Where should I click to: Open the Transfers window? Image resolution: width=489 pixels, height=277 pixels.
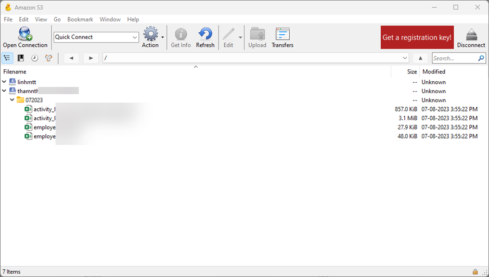(x=282, y=35)
